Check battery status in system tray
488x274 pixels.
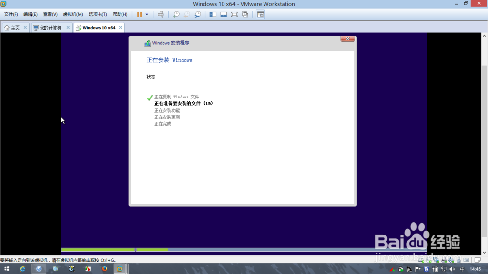point(435,269)
